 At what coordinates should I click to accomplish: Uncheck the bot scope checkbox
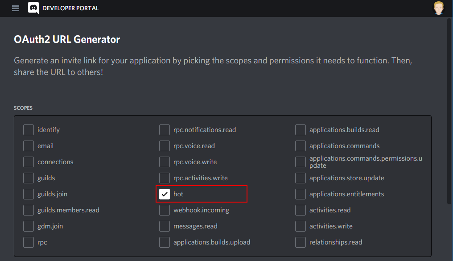(165, 194)
